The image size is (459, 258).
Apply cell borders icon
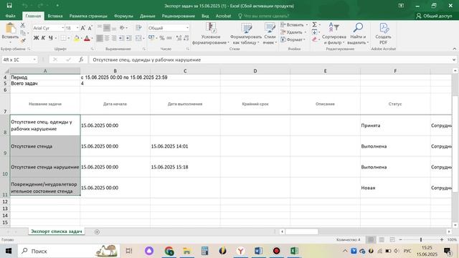tap(63, 38)
